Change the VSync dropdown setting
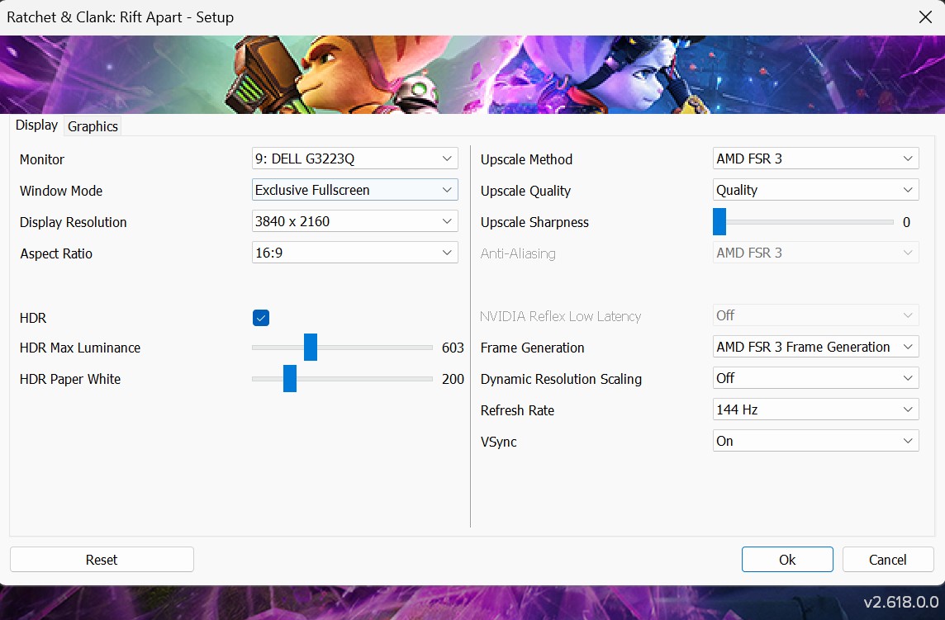Image resolution: width=945 pixels, height=620 pixels. [x=816, y=441]
